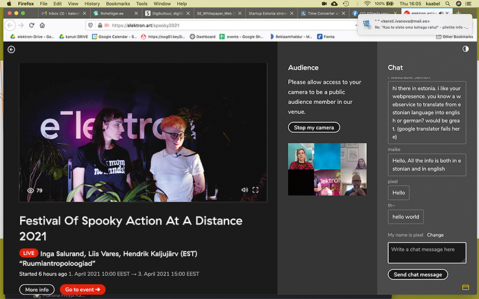The width and height of the screenshot is (479, 299).
Task: Close the Rohetiiger.ee tab
Action: (x=136, y=14)
